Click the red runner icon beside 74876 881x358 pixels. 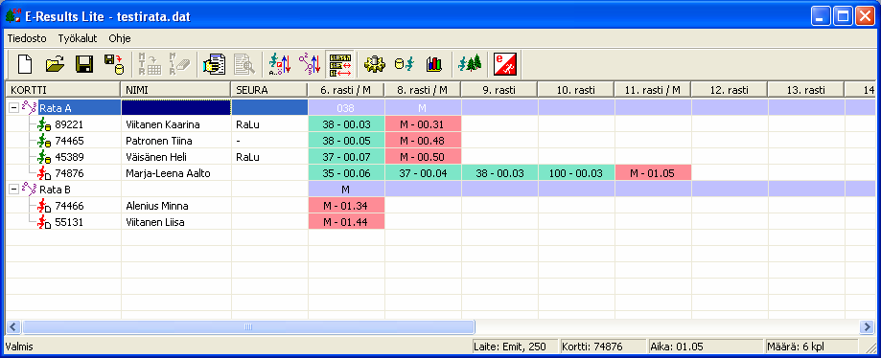coord(44,173)
